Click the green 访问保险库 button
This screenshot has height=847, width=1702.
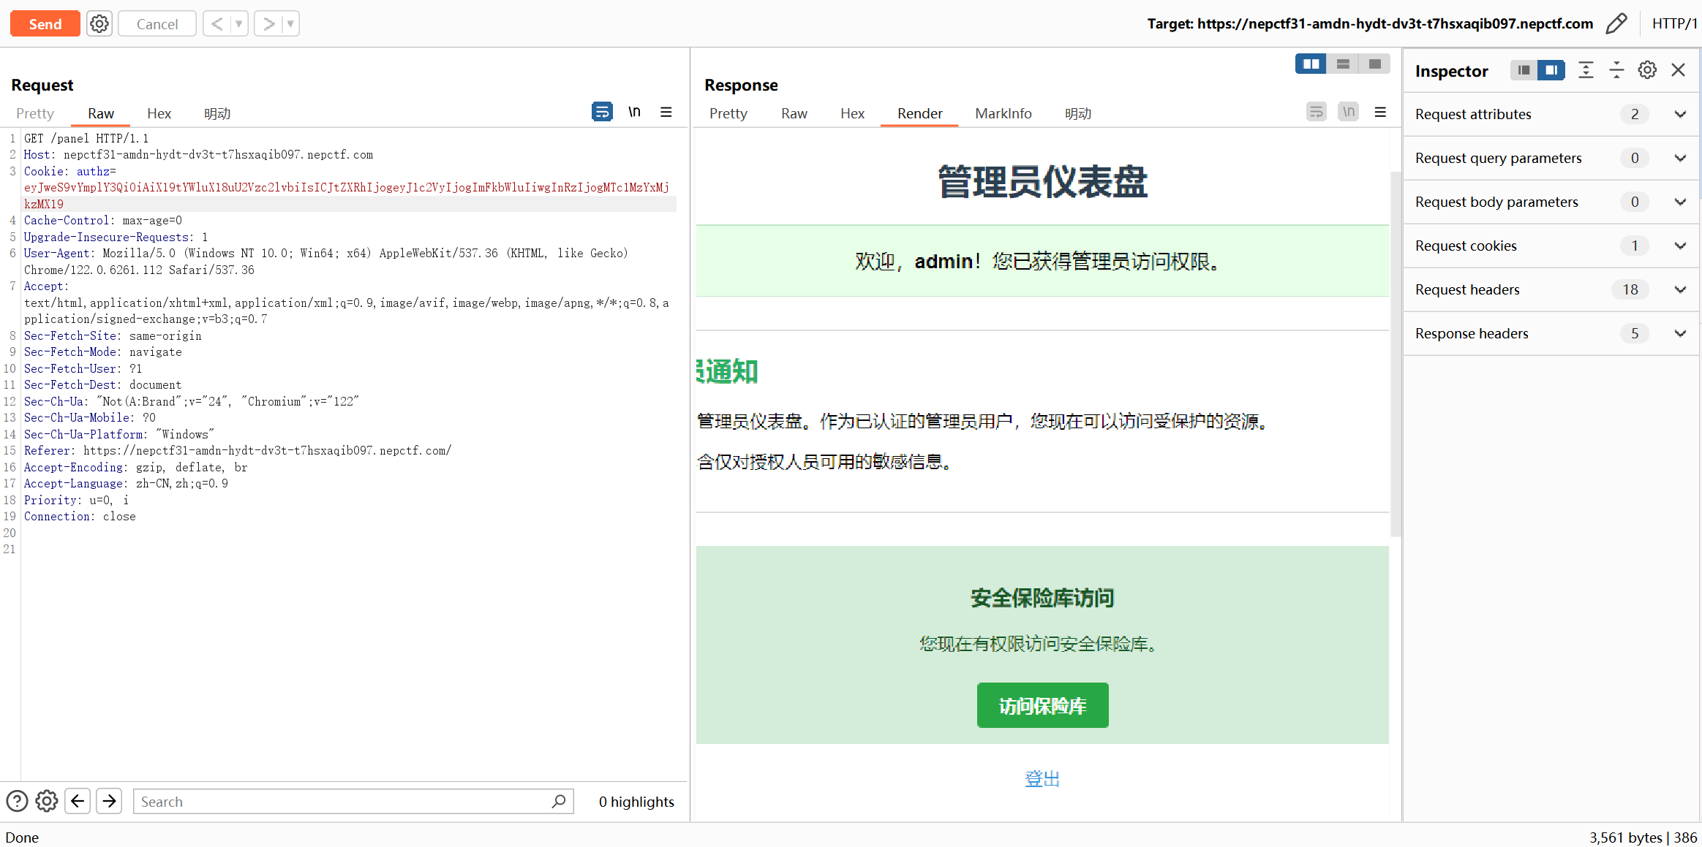pyautogui.click(x=1042, y=705)
